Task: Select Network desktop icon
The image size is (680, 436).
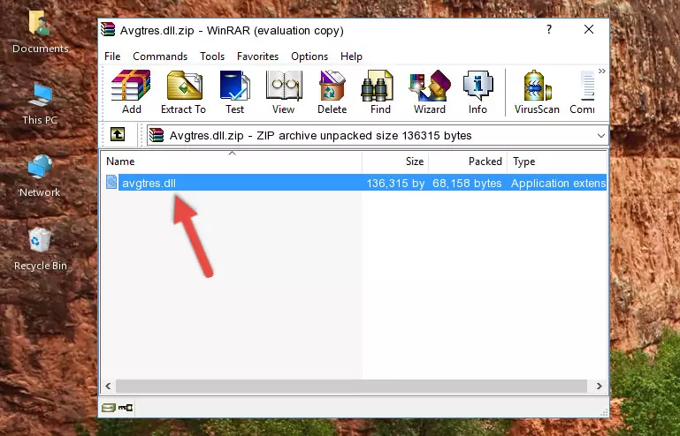Action: click(x=40, y=176)
